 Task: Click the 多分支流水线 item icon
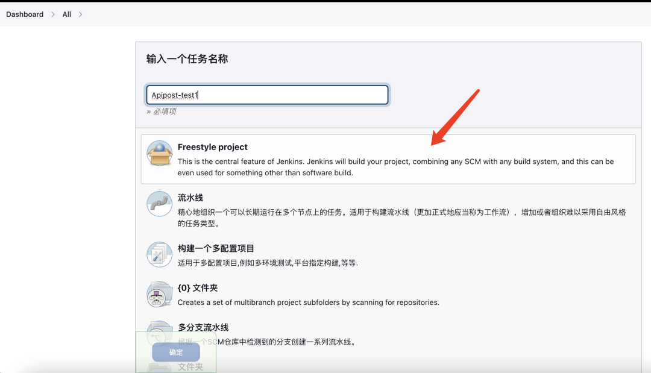[159, 333]
